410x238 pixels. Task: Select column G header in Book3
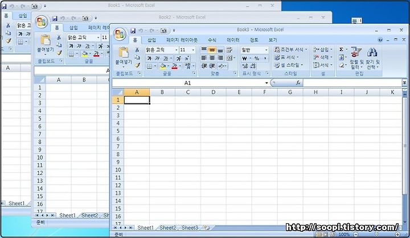[290, 92]
